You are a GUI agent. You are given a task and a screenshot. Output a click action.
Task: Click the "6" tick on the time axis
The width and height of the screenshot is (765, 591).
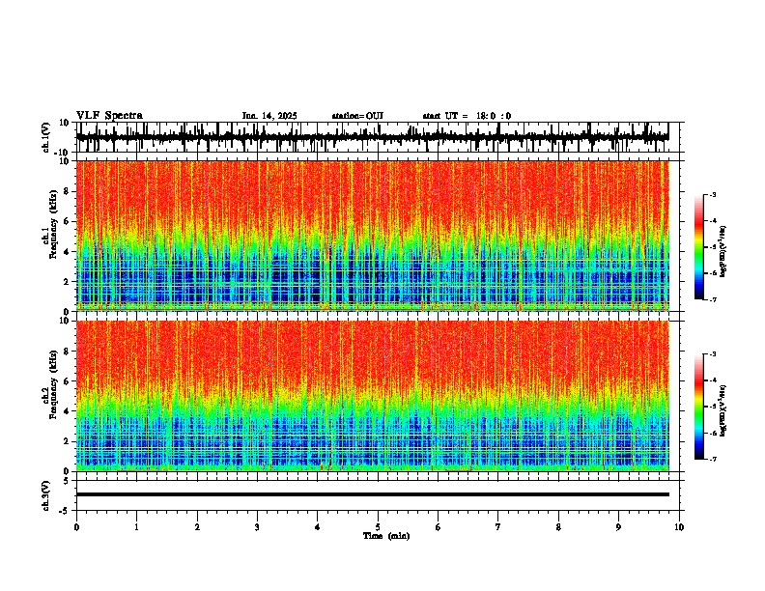439,527
